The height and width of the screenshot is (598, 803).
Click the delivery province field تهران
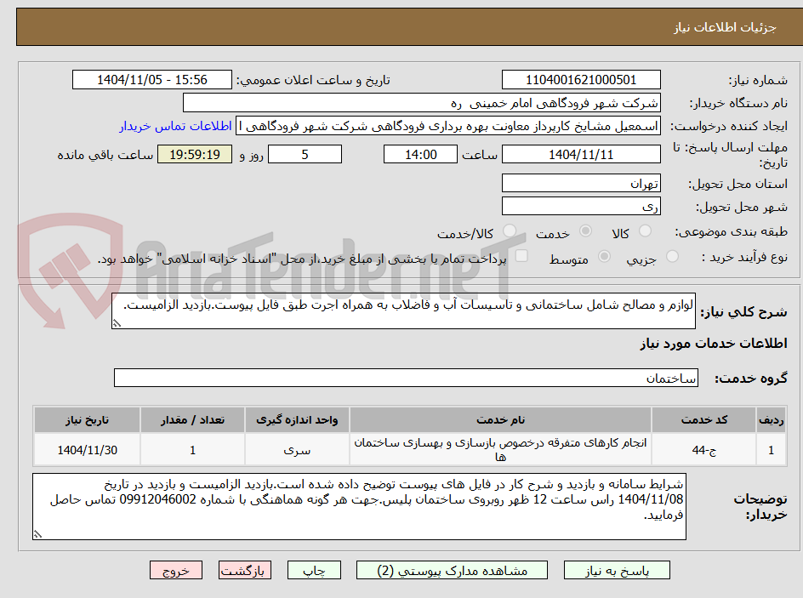[581, 183]
